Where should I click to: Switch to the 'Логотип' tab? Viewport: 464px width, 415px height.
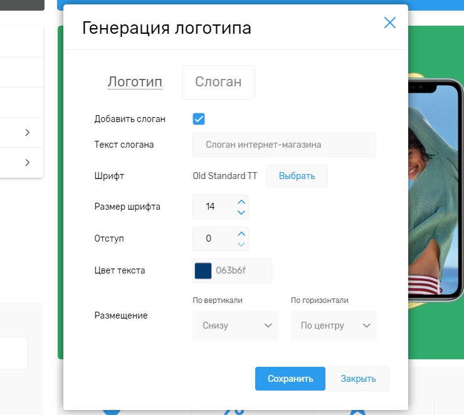click(135, 82)
